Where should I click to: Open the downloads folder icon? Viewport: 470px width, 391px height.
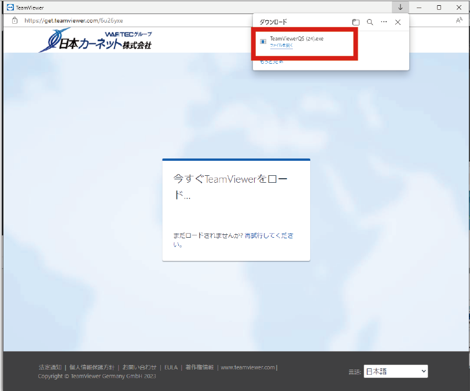click(x=356, y=22)
